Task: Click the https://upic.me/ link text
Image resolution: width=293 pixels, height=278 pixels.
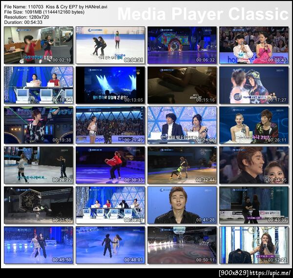Action: (270, 273)
